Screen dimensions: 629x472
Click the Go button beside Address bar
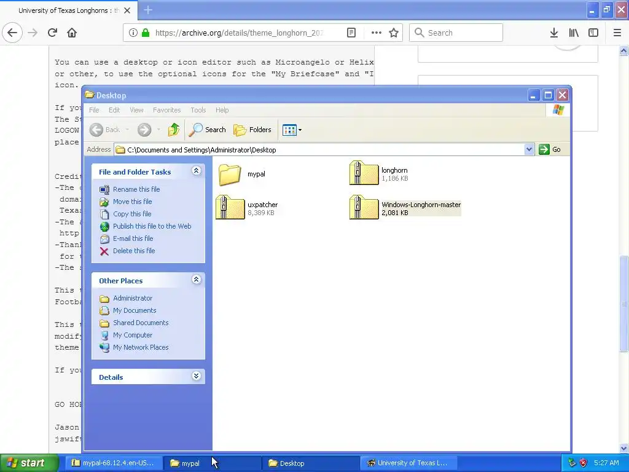pos(550,149)
